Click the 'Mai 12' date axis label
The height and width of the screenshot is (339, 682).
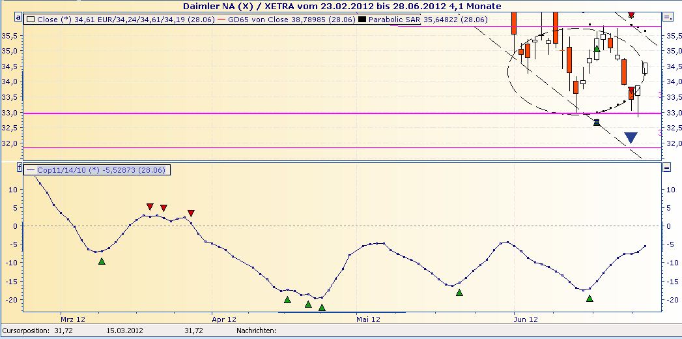pyautogui.click(x=368, y=320)
